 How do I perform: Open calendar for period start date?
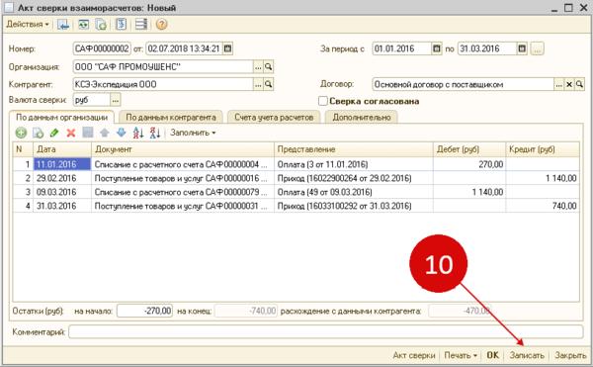tap(437, 48)
